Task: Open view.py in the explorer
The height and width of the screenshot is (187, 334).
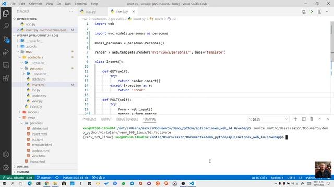Action: [37, 101]
